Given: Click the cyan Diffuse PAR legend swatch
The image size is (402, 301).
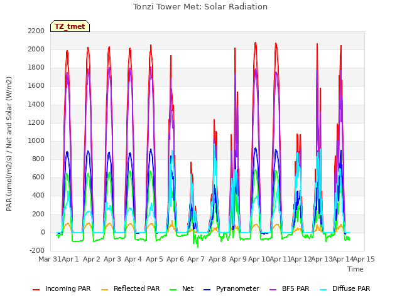Looking at the screenshot, I should pyautogui.click(x=323, y=290).
